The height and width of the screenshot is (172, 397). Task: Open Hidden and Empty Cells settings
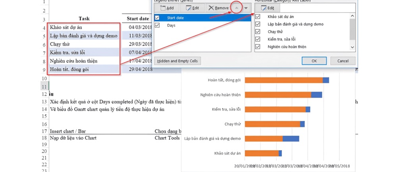pyautogui.click(x=177, y=61)
